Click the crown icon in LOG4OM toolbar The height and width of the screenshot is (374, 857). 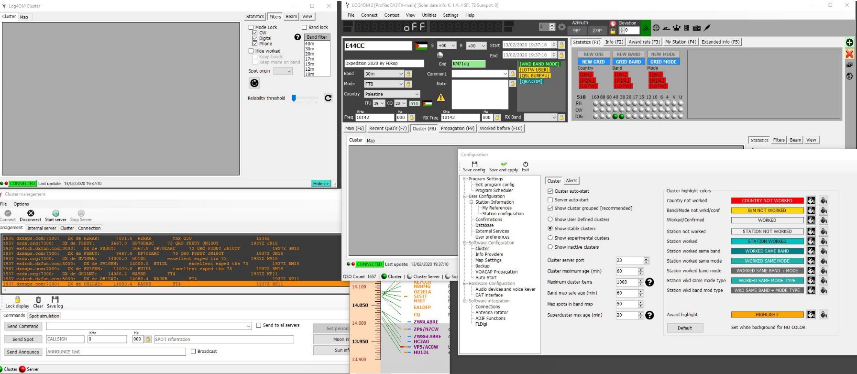coord(676,28)
